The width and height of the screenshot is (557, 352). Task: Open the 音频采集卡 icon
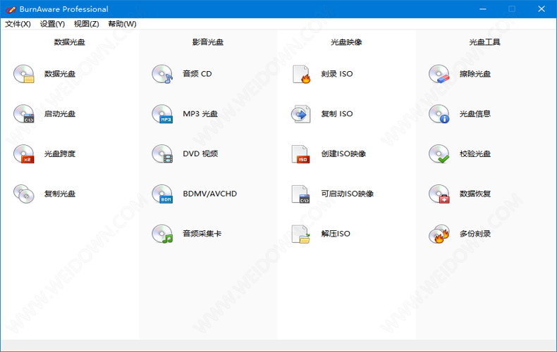[162, 234]
